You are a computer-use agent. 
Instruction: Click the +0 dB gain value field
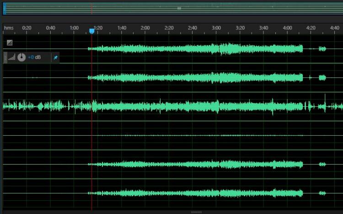[x=34, y=58]
